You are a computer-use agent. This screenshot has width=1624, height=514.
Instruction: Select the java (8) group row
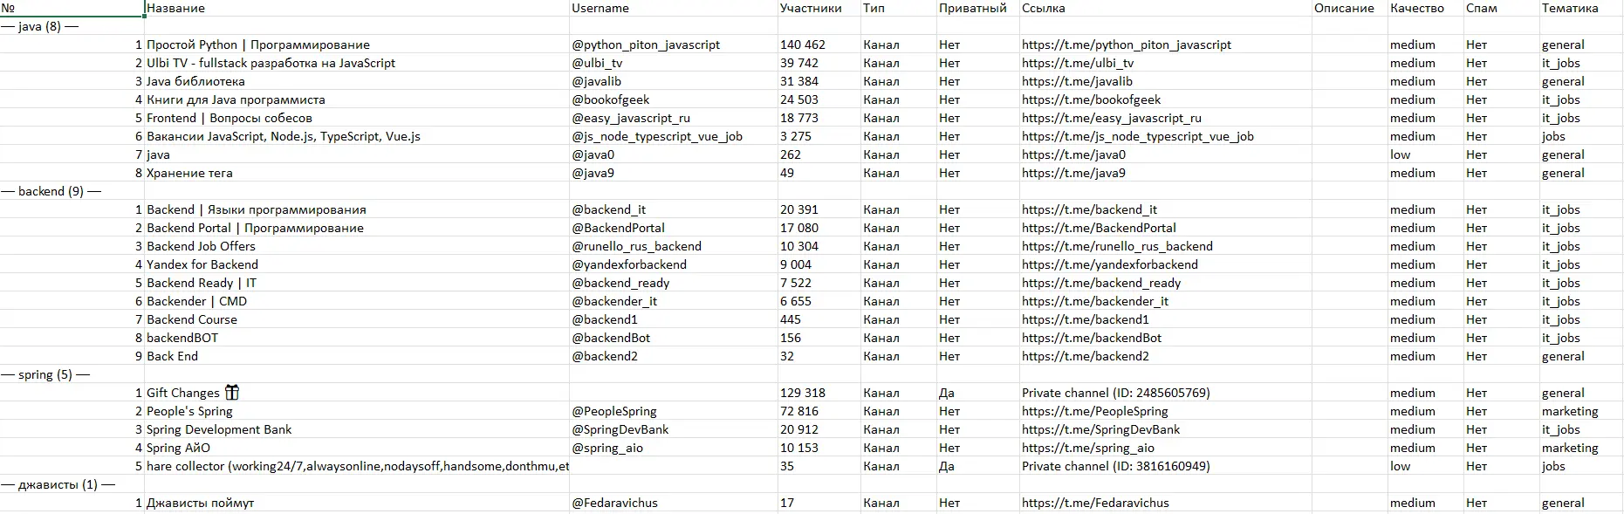pos(40,26)
